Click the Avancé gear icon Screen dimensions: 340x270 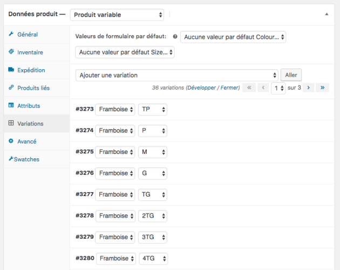point(11,141)
